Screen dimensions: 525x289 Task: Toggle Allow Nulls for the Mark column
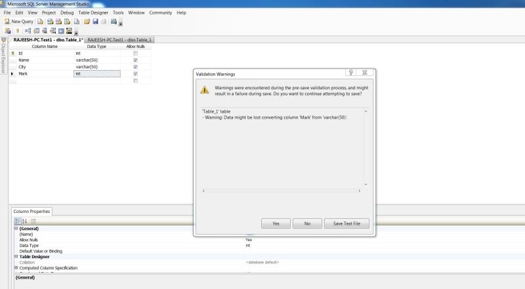click(x=136, y=73)
